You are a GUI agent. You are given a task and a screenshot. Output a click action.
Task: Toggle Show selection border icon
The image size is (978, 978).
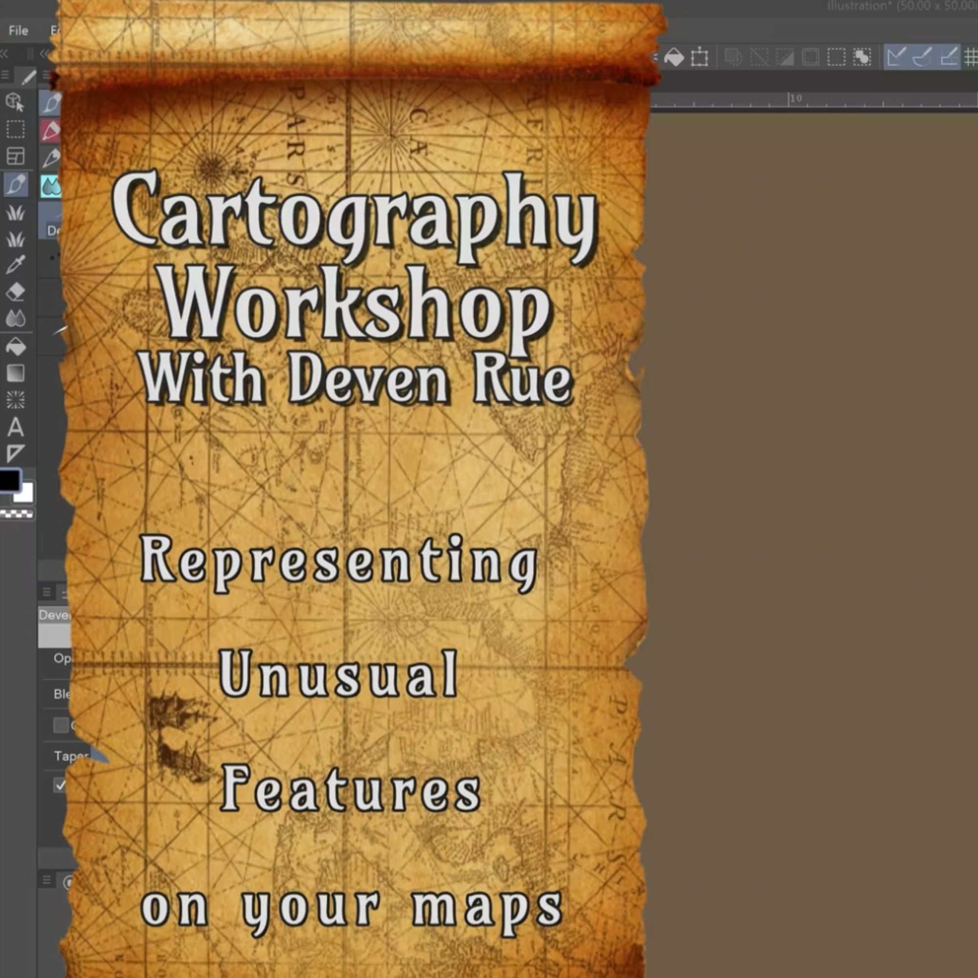pyautogui.click(x=862, y=57)
